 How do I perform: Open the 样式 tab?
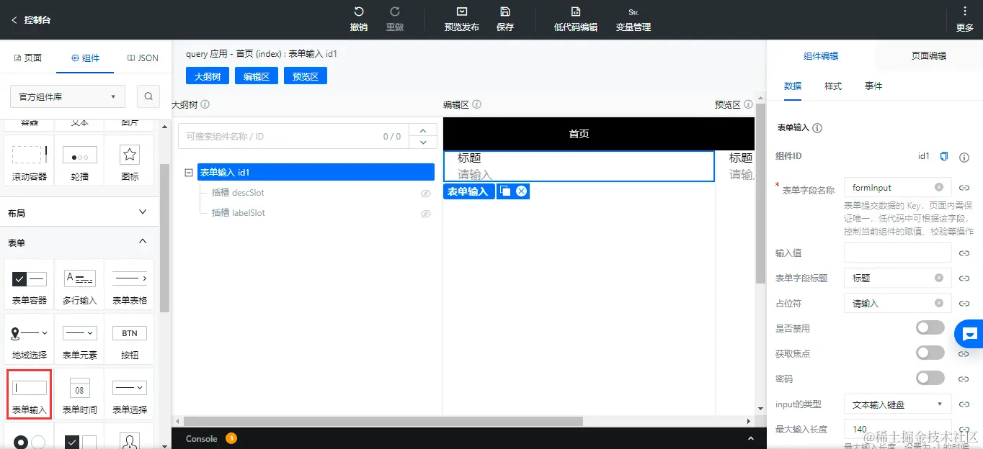(x=833, y=86)
